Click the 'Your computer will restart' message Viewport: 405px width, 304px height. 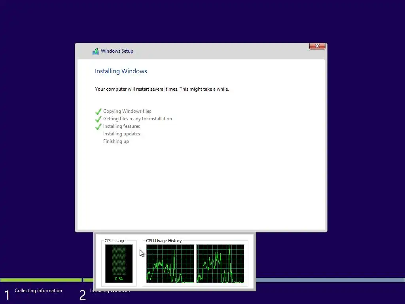162,89
